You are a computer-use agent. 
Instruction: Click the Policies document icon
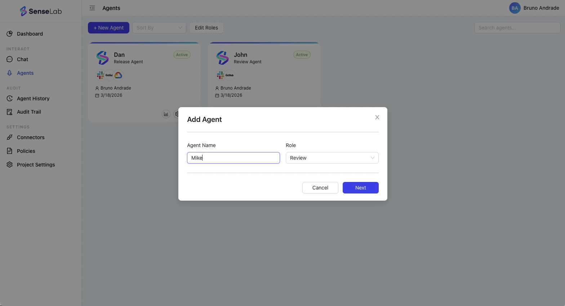click(10, 151)
